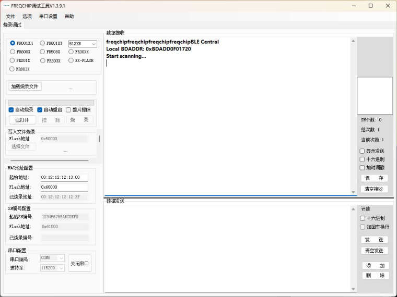This screenshot has width=397, height=297.
Task: Click the 发送 button
Action: click(374, 240)
